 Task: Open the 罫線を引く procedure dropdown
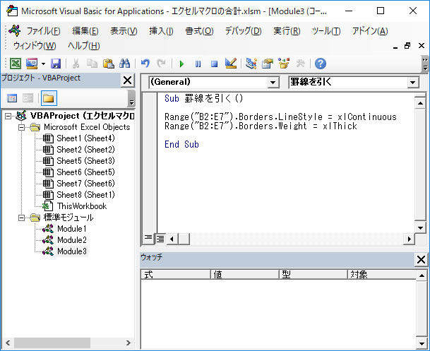(413, 82)
